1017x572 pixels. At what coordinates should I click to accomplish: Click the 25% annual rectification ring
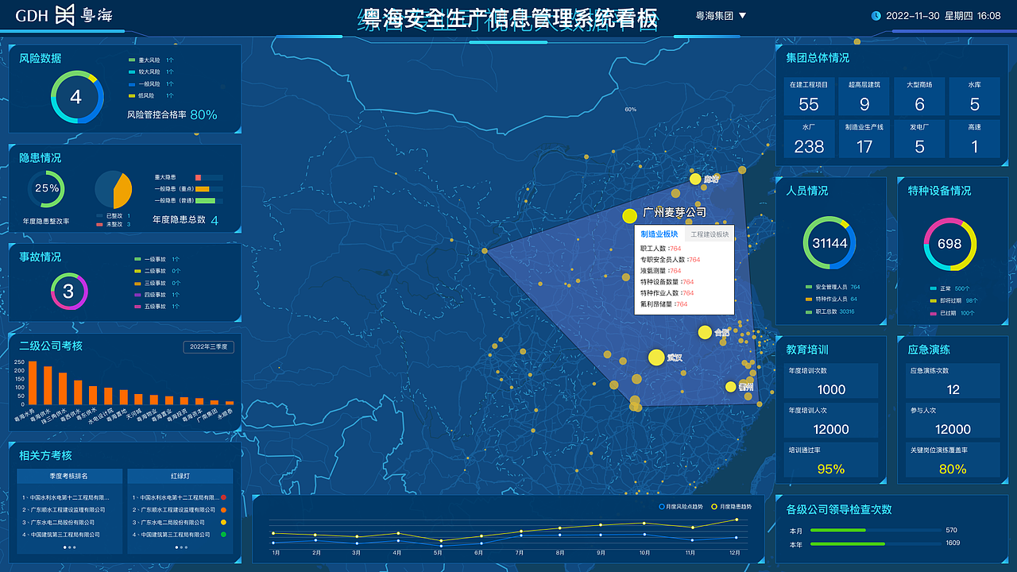click(46, 188)
